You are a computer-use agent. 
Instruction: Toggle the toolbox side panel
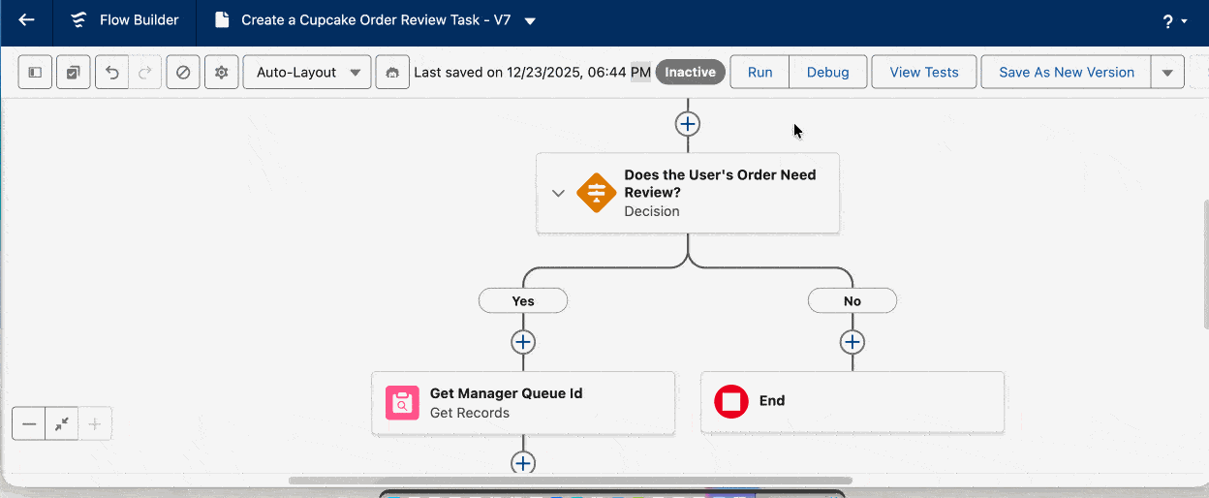[x=36, y=73]
